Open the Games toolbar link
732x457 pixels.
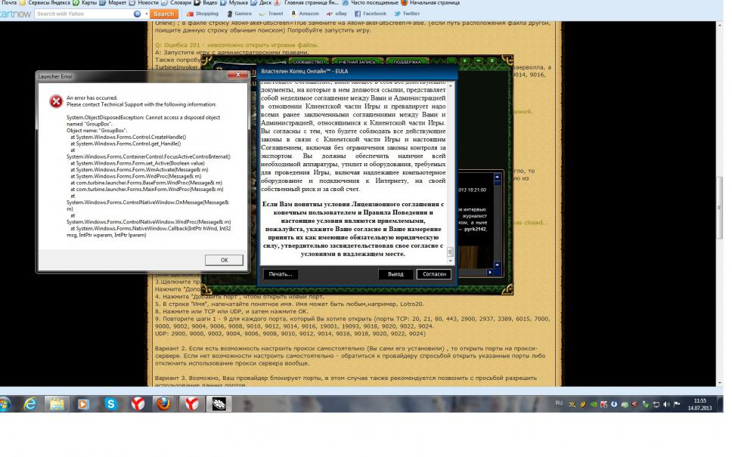[239, 14]
